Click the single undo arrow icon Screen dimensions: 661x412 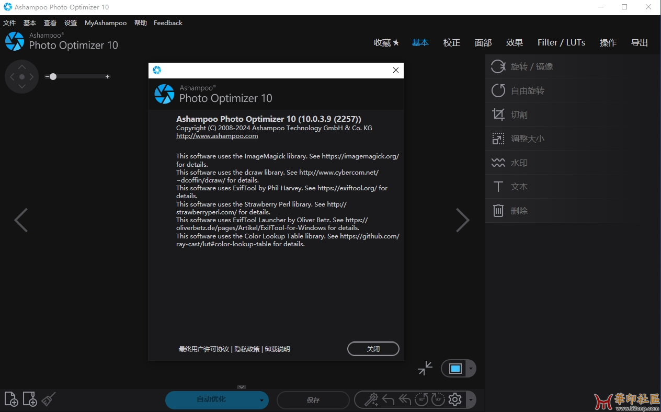[388, 400]
